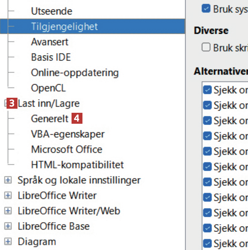Open Basis IDE settings page
Screen dimensions: 248x250
click(x=51, y=57)
